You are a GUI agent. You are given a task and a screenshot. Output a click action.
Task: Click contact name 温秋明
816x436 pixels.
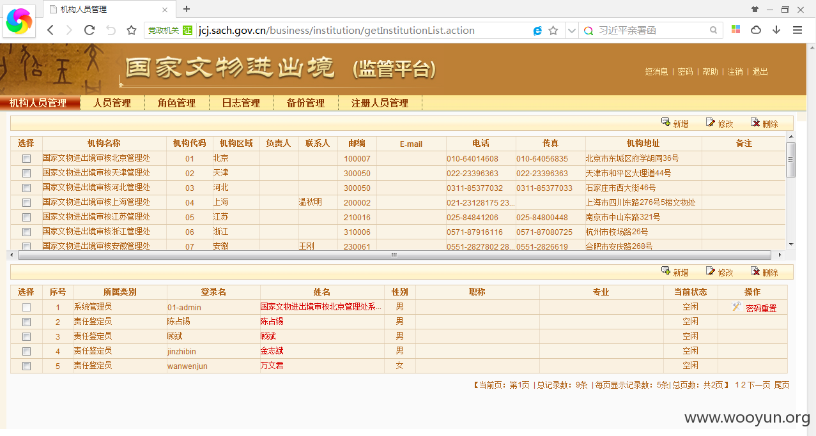coord(311,202)
